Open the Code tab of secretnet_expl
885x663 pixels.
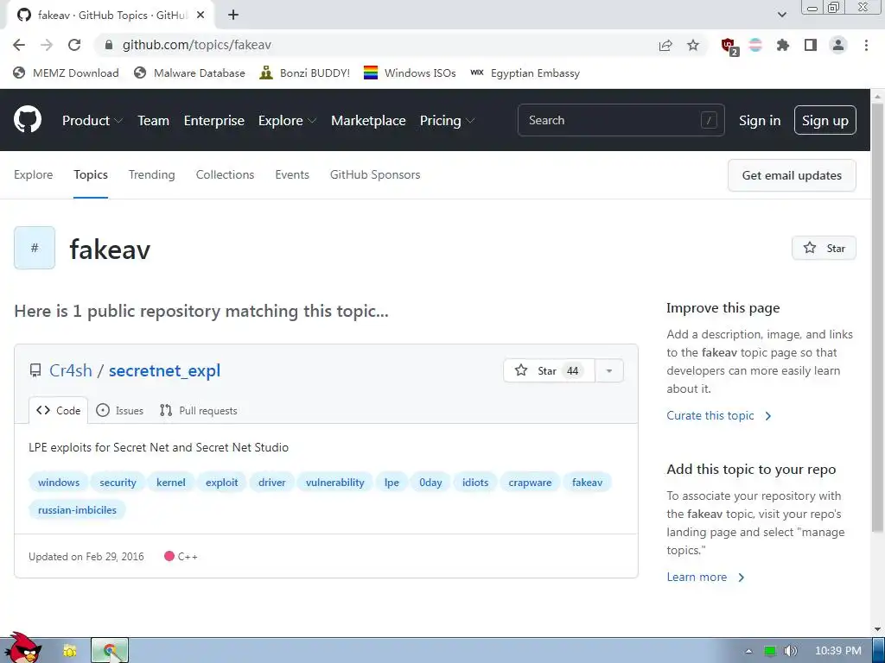pos(59,410)
